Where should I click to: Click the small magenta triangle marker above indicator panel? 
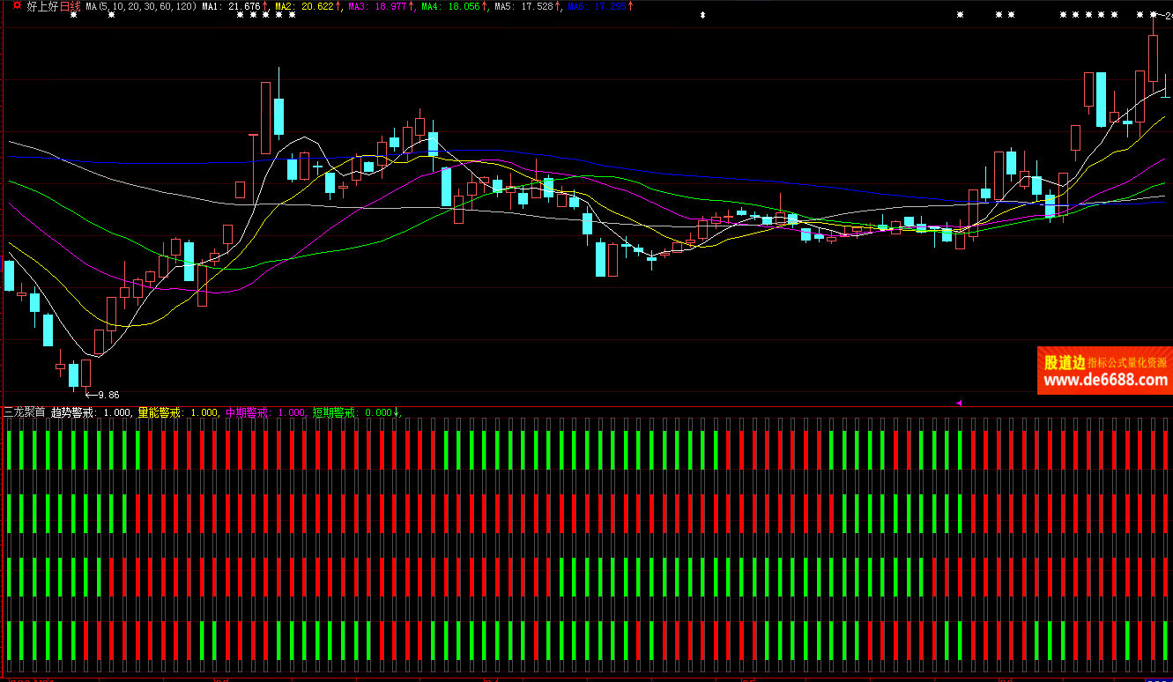[959, 403]
